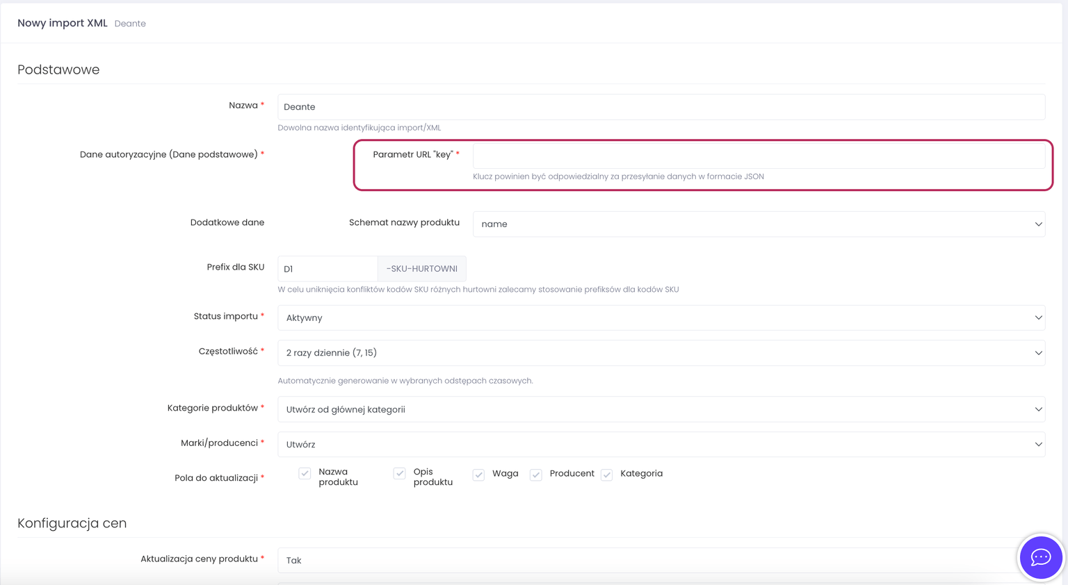Screen dimensions: 1068x585
Task: Toggle the Kategoria checkbox
Action: pos(606,475)
